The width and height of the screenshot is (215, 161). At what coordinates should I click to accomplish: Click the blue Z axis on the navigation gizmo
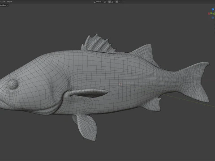[213, 9]
